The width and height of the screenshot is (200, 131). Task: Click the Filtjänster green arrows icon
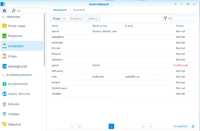pyautogui.click(x=5, y=36)
